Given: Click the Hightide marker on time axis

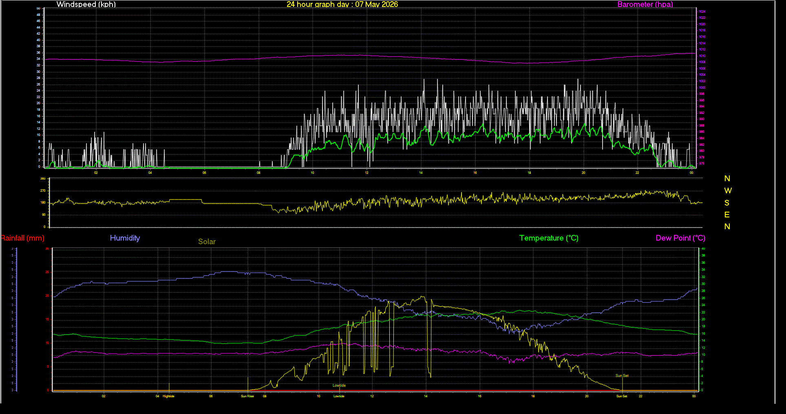Looking at the screenshot, I should coord(168,396).
